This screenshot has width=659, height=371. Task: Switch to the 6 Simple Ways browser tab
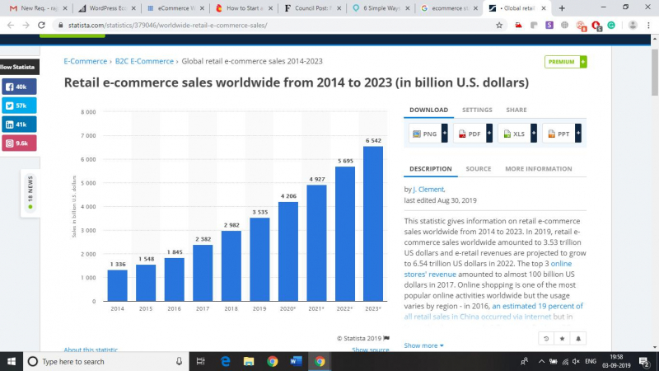(381, 8)
